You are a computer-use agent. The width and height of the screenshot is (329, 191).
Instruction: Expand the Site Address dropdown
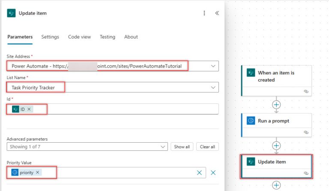(213, 66)
